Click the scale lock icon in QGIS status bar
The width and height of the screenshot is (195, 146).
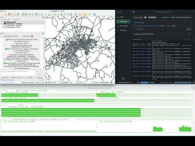62,82
